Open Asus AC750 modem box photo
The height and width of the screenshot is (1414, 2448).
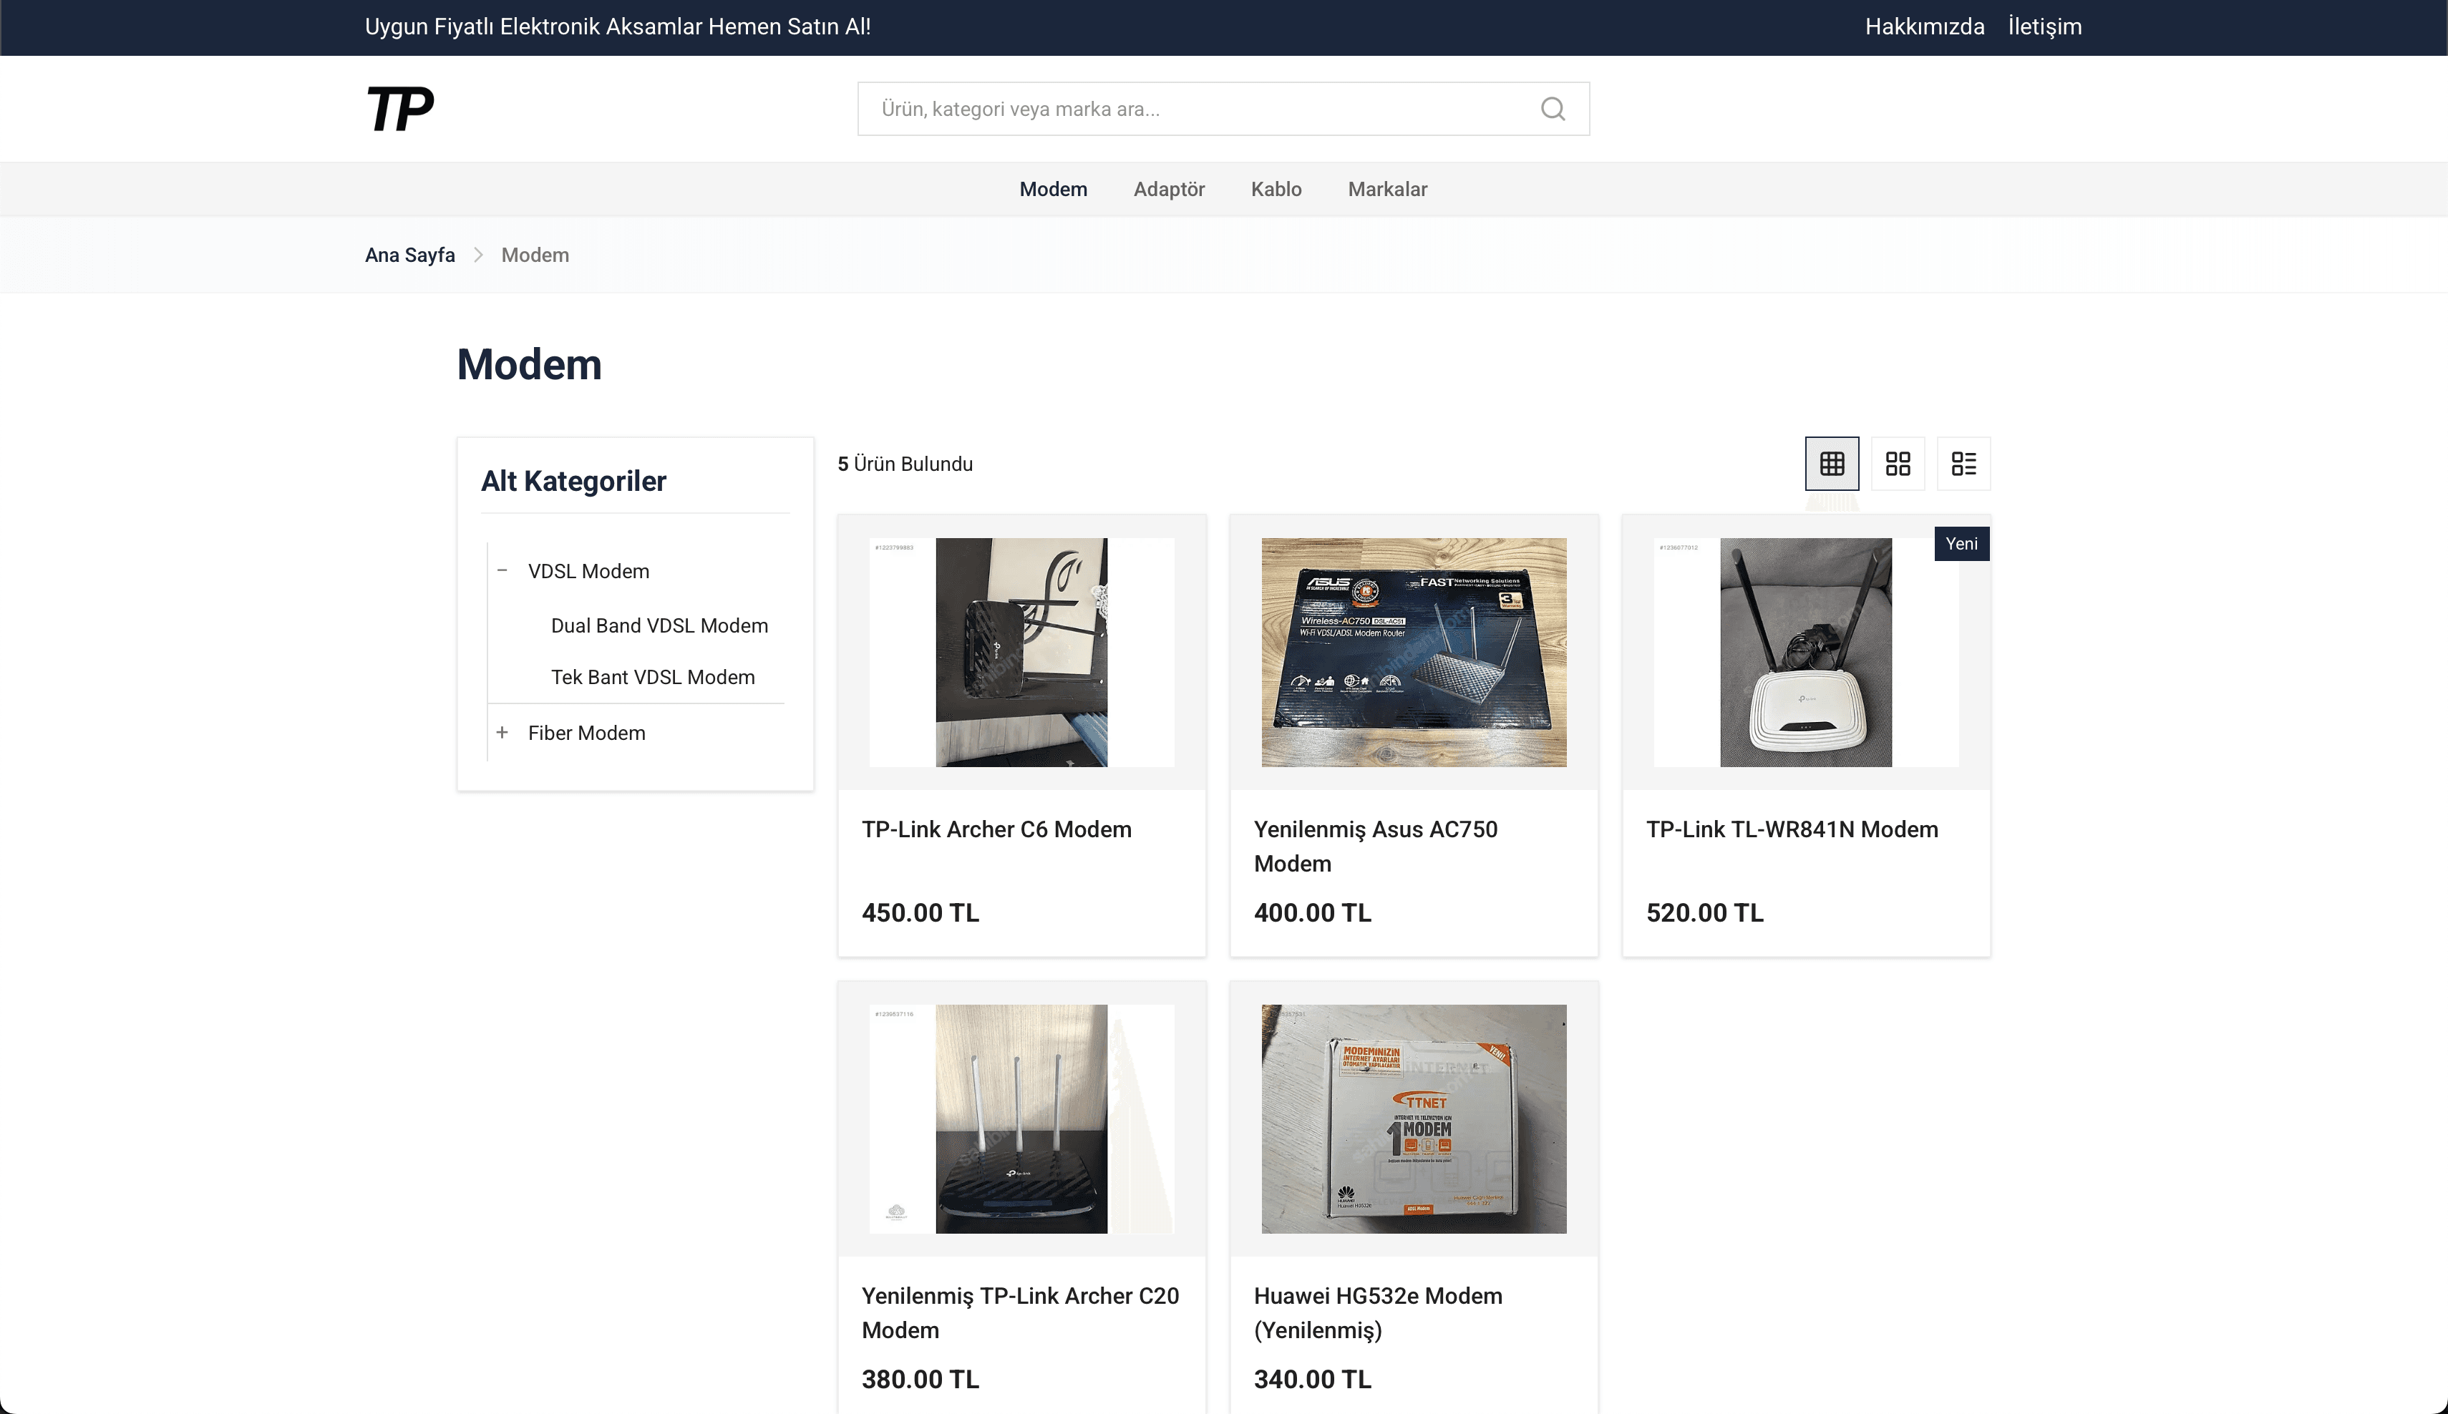click(x=1414, y=652)
